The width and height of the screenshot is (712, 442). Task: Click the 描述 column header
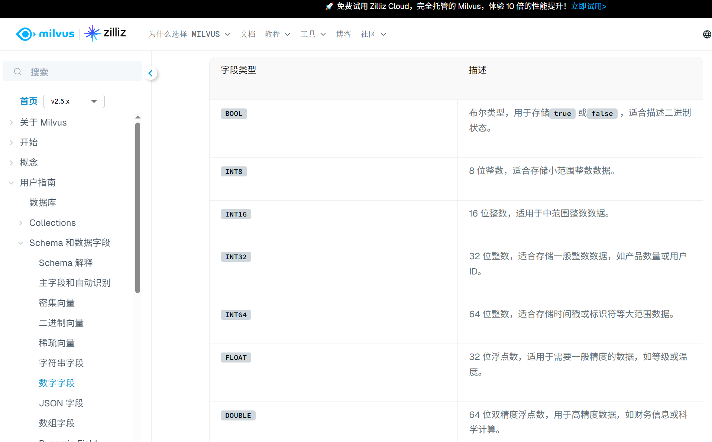(478, 70)
